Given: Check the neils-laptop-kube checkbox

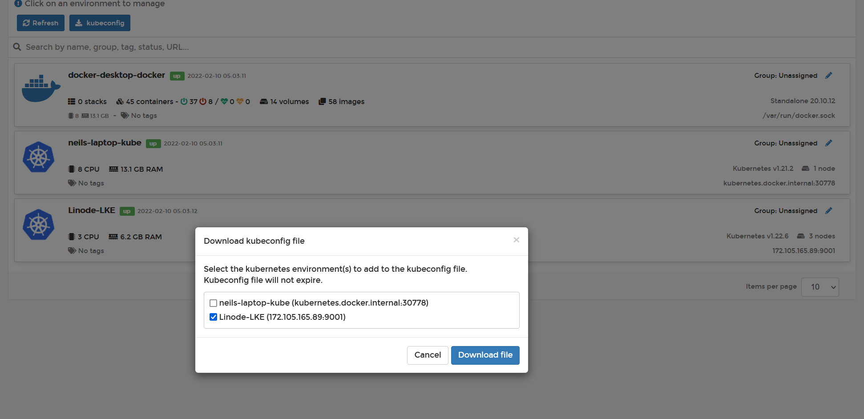Looking at the screenshot, I should [x=213, y=303].
